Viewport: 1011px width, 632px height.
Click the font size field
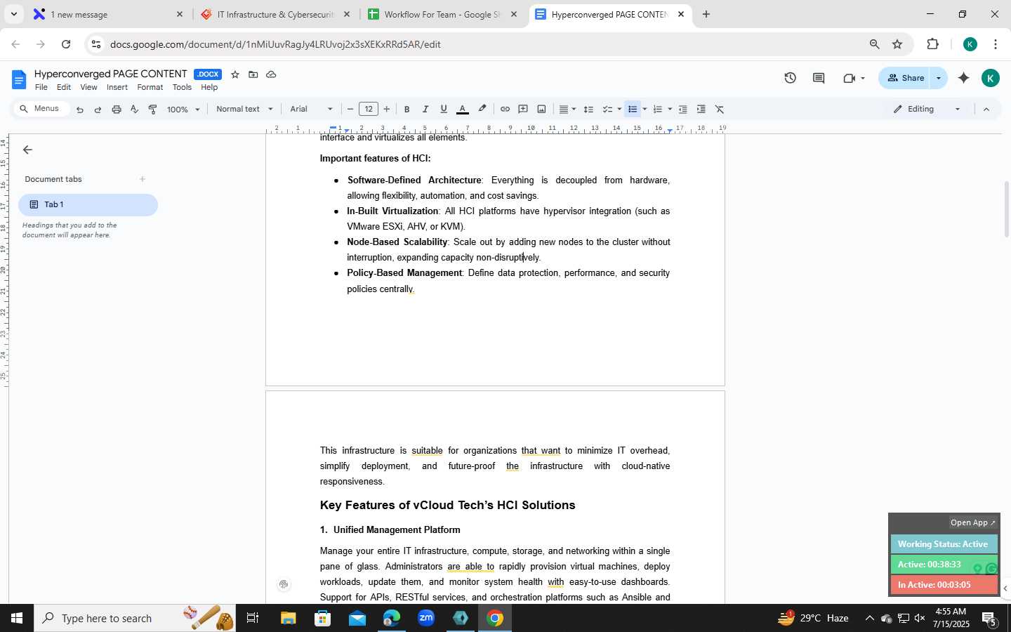369,110
